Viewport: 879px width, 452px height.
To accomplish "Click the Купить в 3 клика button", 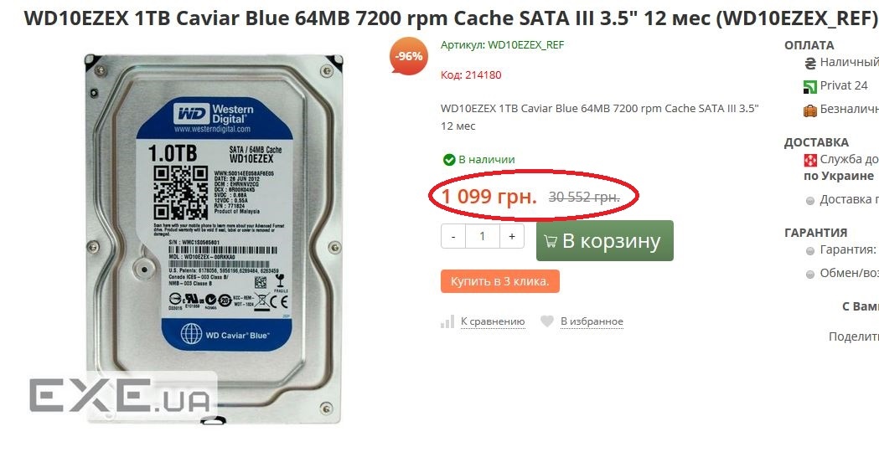I will (500, 281).
